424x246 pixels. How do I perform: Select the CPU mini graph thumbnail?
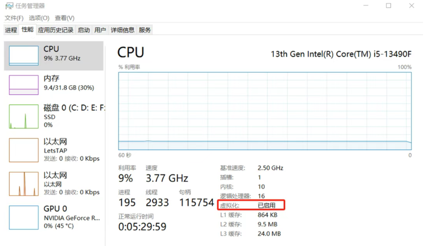pos(23,56)
